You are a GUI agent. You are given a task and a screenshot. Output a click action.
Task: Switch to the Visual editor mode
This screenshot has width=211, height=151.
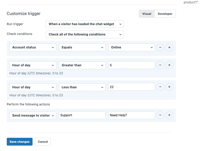tap(147, 14)
